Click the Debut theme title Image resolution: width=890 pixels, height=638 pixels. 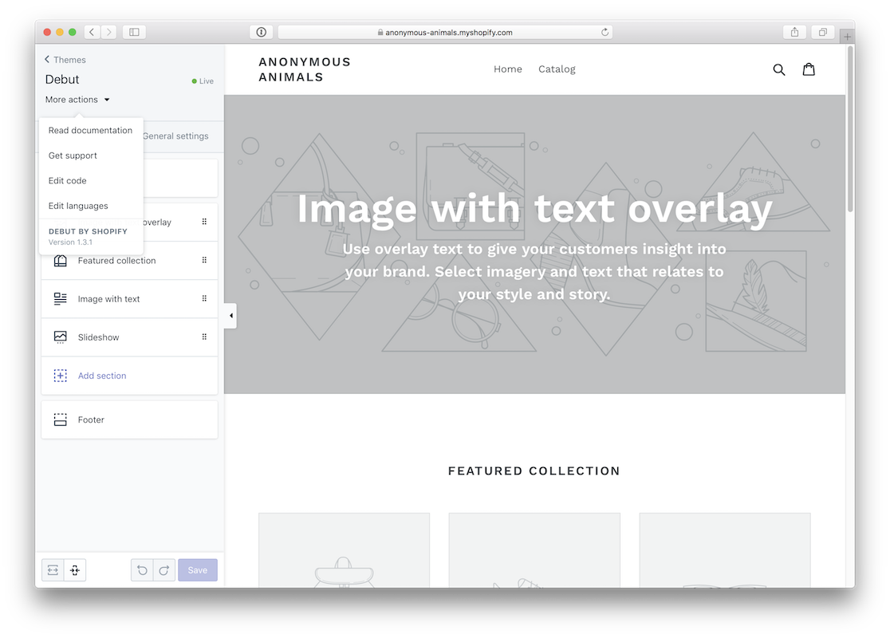coord(62,79)
